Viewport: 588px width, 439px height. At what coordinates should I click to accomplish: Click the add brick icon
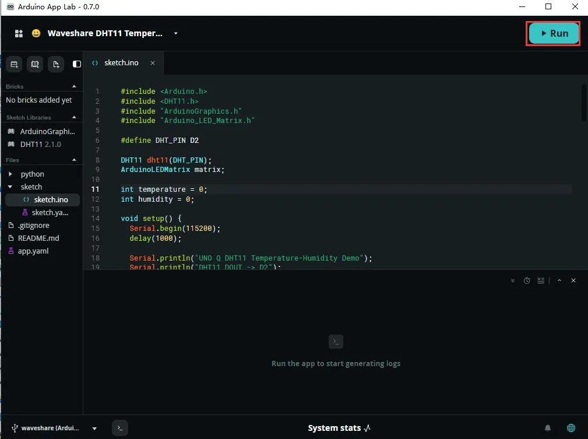click(x=14, y=64)
